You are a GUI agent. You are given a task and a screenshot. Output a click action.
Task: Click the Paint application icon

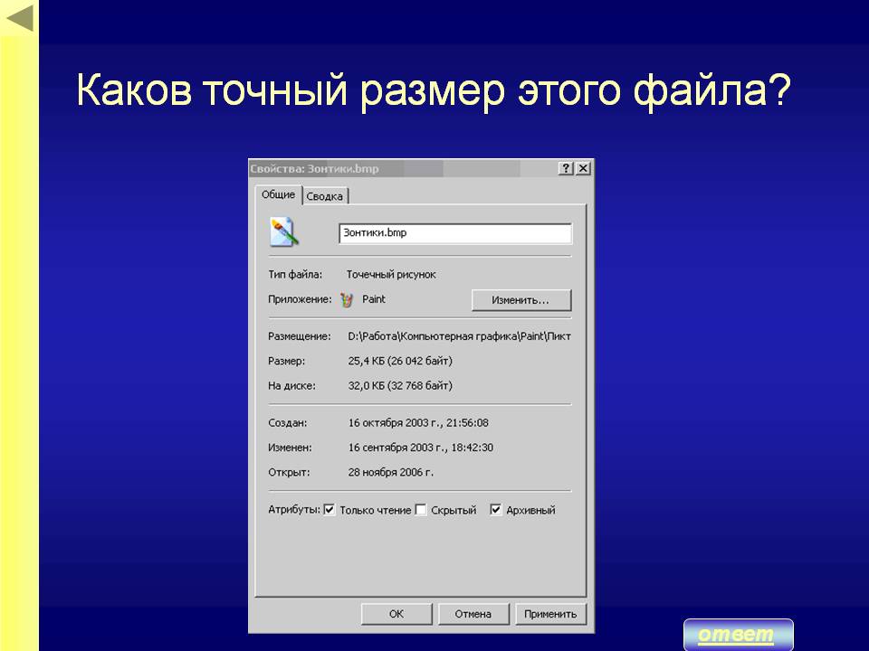tap(349, 299)
